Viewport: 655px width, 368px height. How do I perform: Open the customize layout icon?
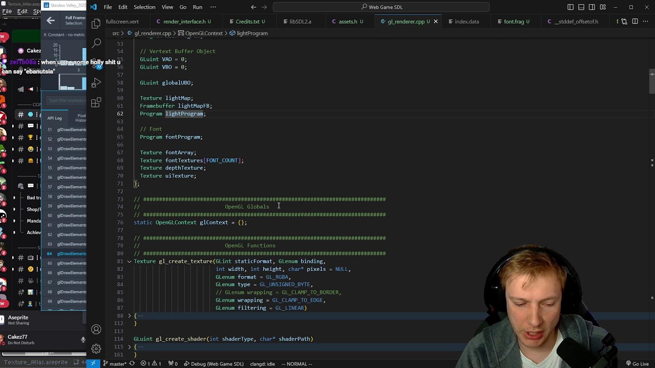(603, 7)
